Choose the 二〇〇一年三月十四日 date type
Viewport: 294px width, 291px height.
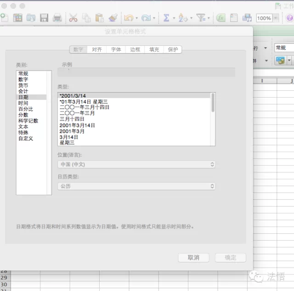click(134, 107)
